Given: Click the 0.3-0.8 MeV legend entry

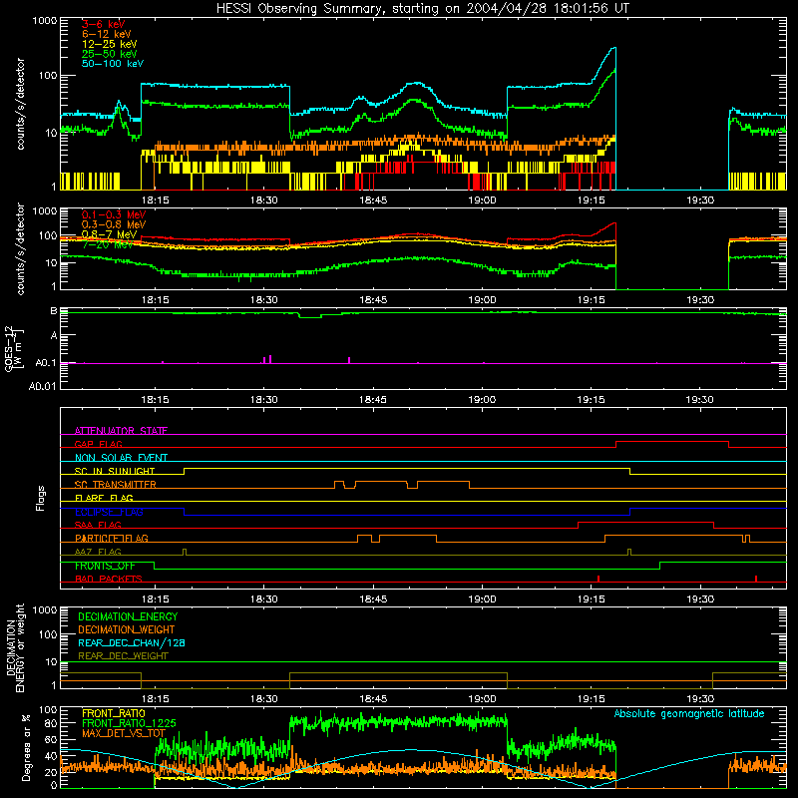Looking at the screenshot, I should coord(114,224).
